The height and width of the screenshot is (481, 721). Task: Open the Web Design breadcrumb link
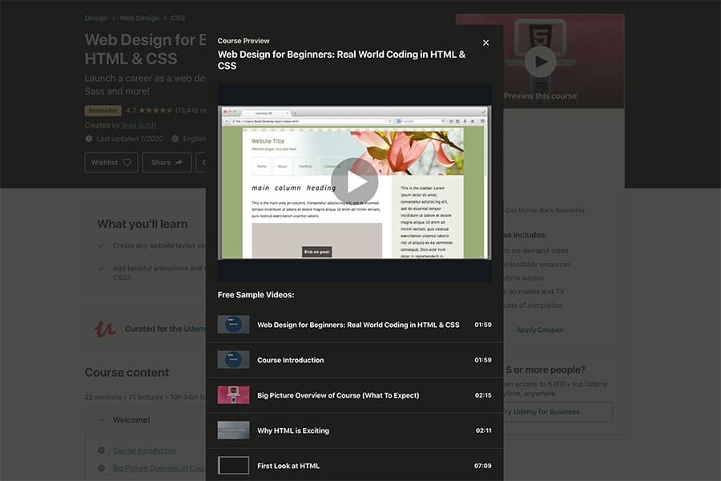pos(139,18)
